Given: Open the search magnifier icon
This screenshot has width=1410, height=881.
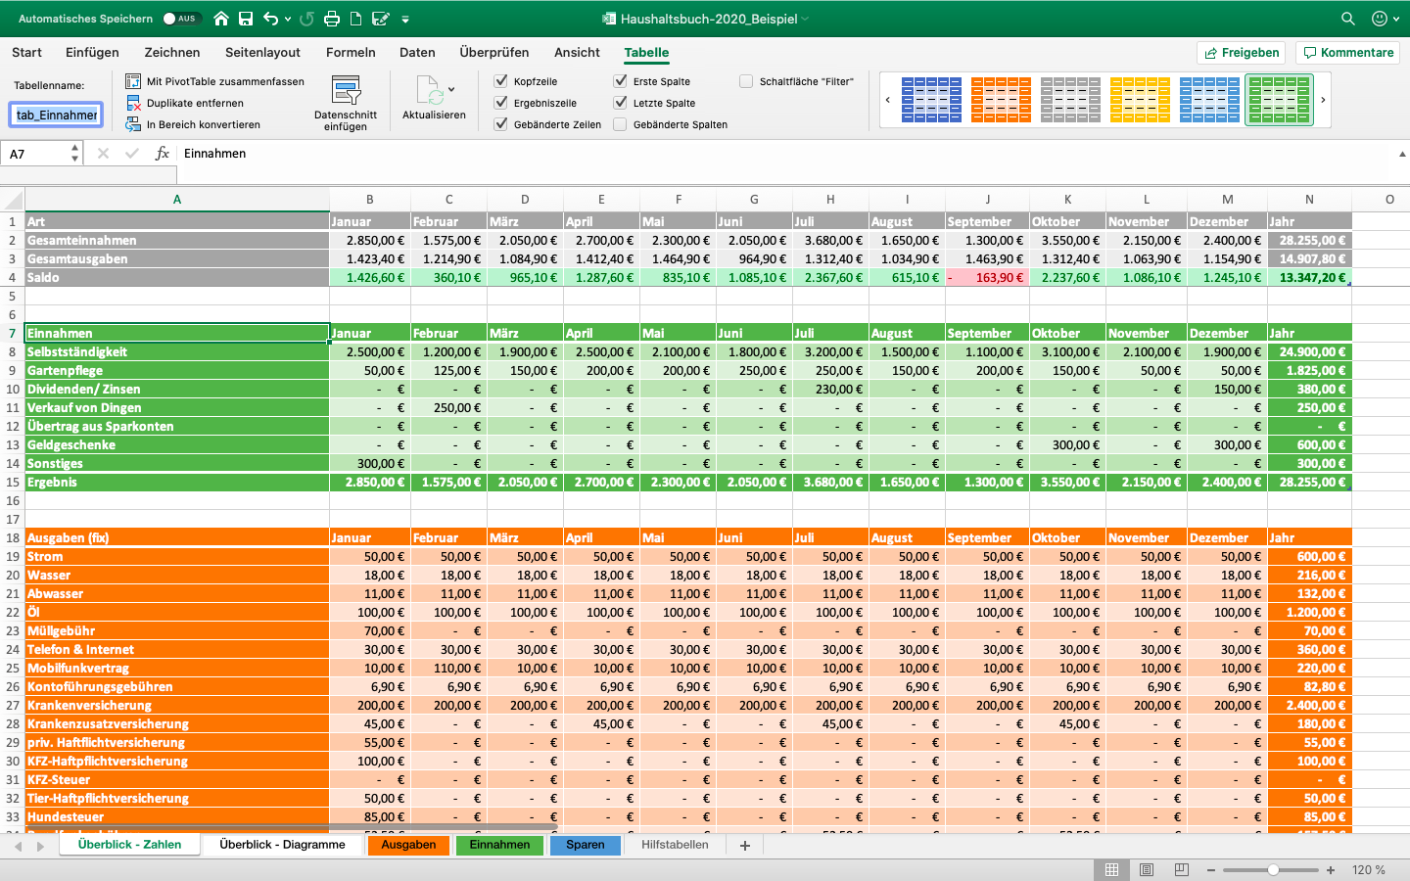Looking at the screenshot, I should click(1348, 19).
